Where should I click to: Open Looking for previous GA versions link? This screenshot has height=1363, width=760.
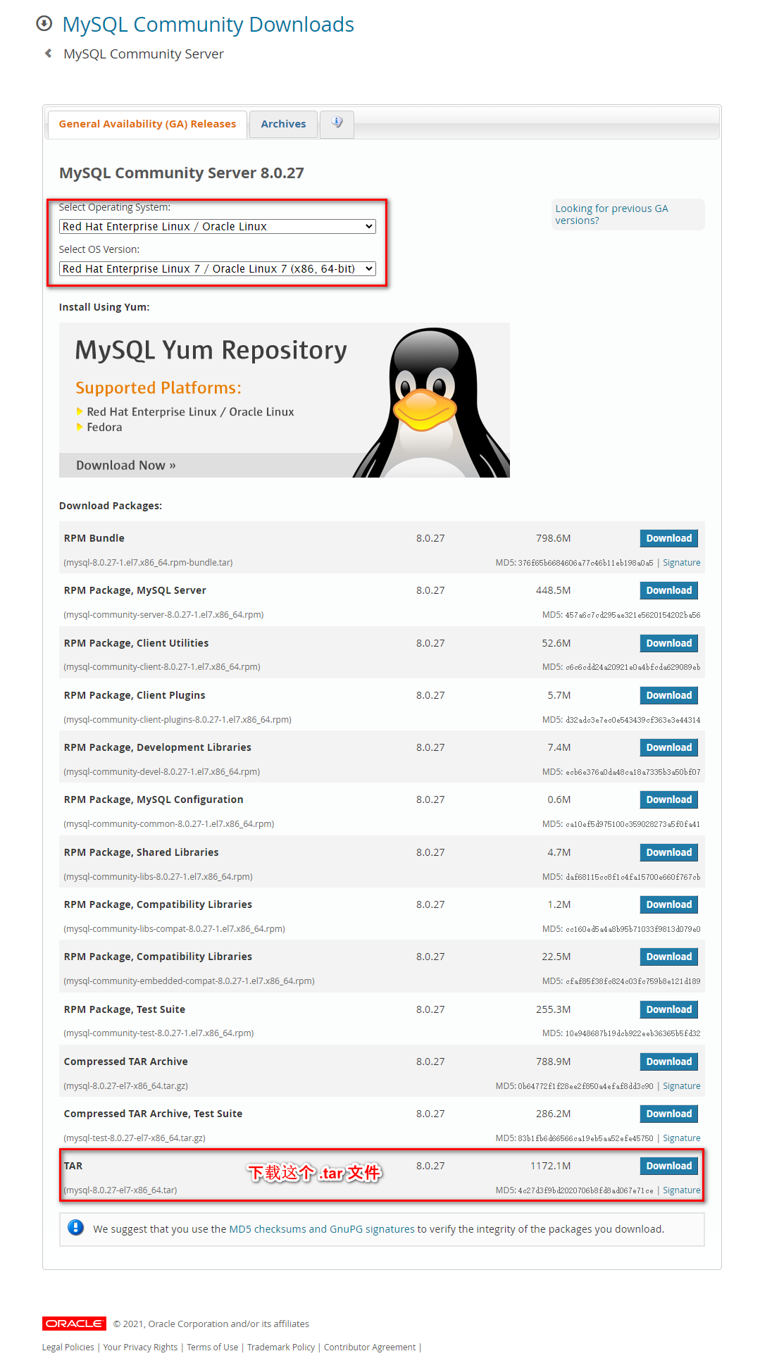point(611,214)
